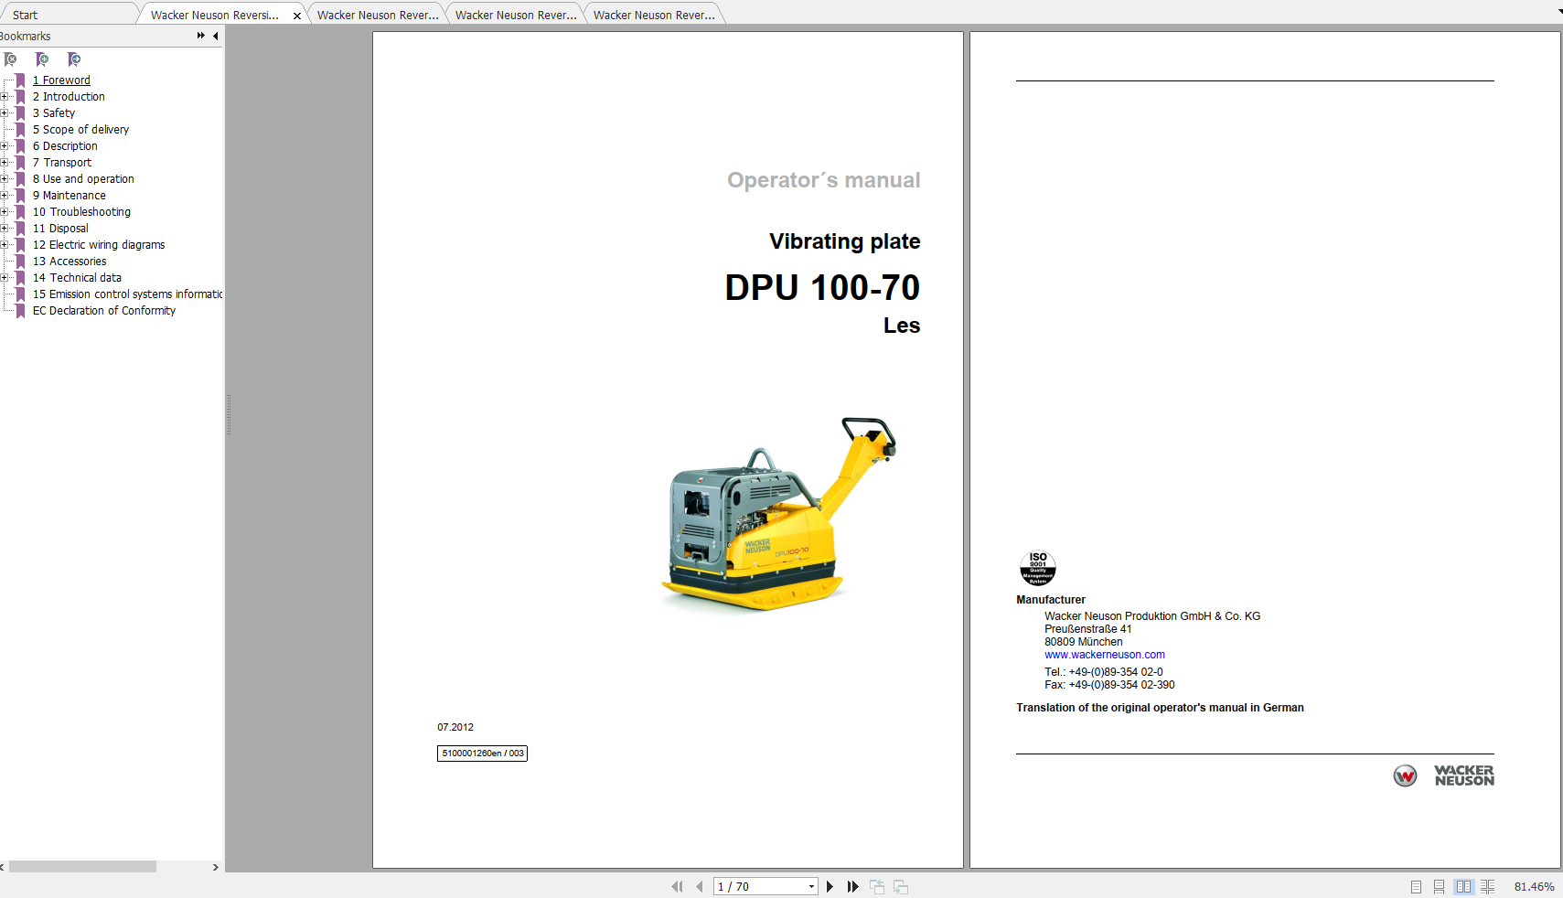
Task: Switch to continuous facing layout
Action: 1488,886
